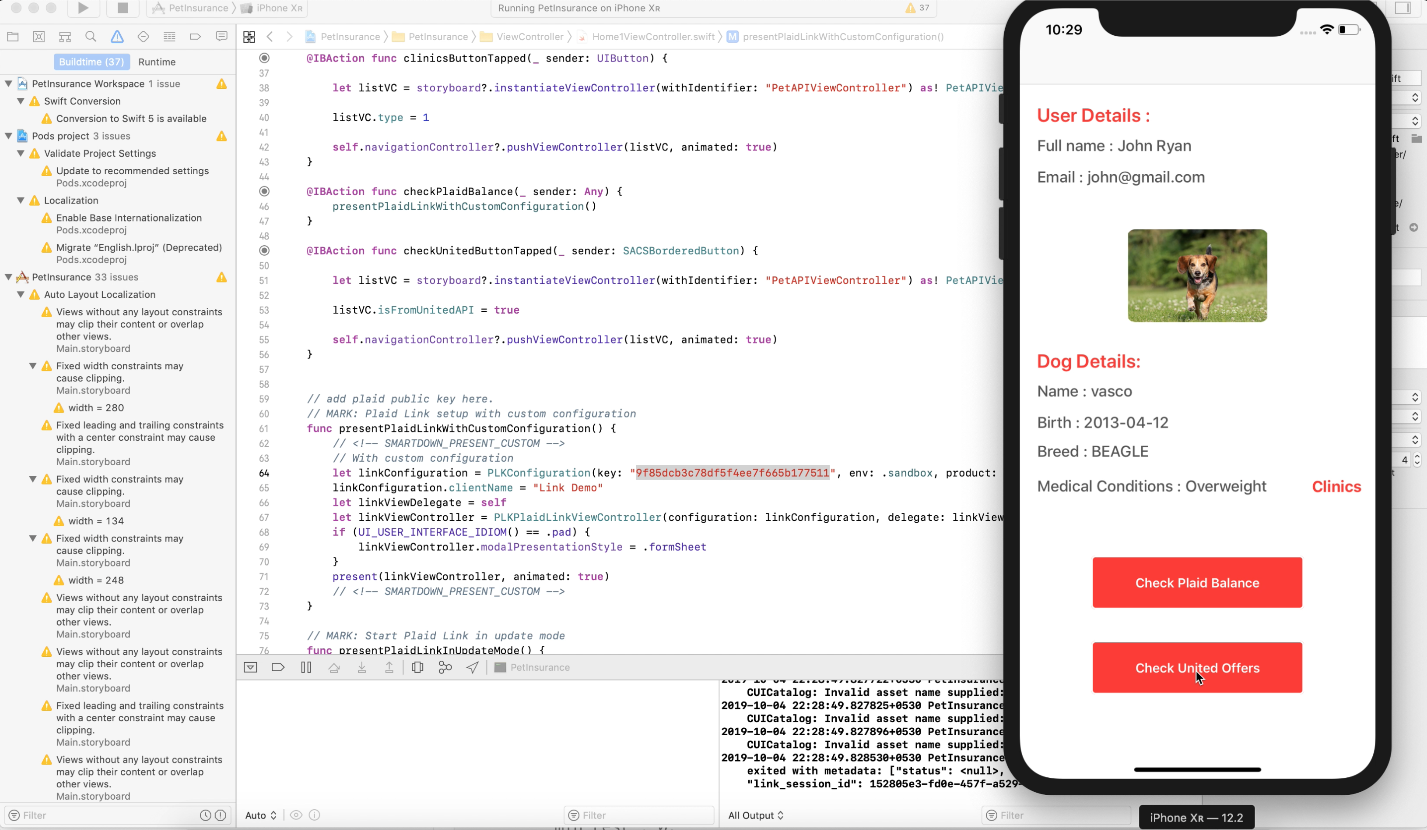Screen dimensions: 1427x830
Task: Click the Stop button in toolbar
Action: [122, 8]
